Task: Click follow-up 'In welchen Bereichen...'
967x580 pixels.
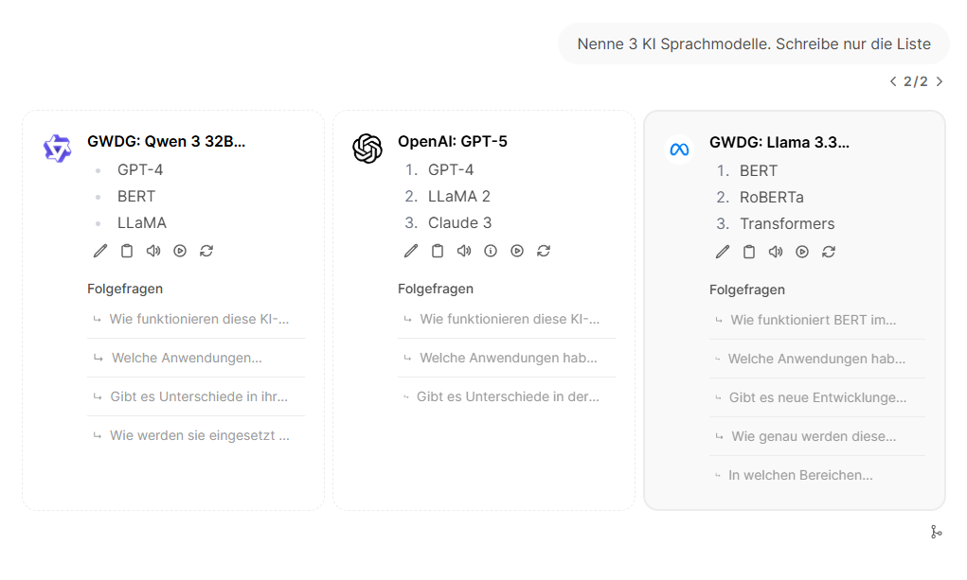Action: pos(799,475)
